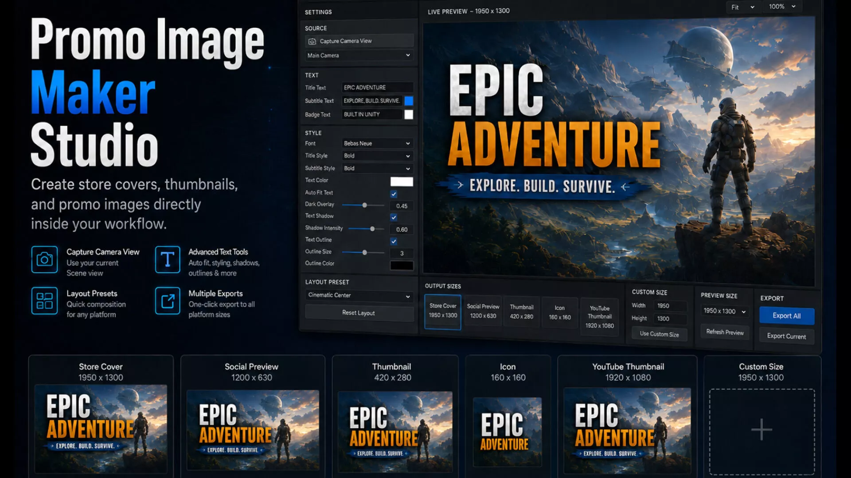Click the Use Custom Size button
Screen dimensions: 851x478
(x=659, y=334)
